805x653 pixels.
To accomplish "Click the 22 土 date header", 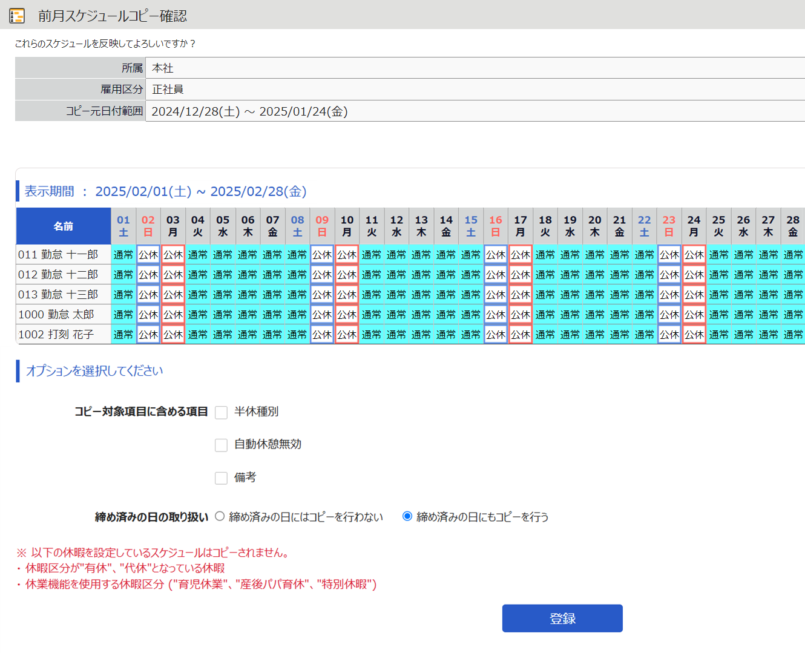I will tap(645, 226).
